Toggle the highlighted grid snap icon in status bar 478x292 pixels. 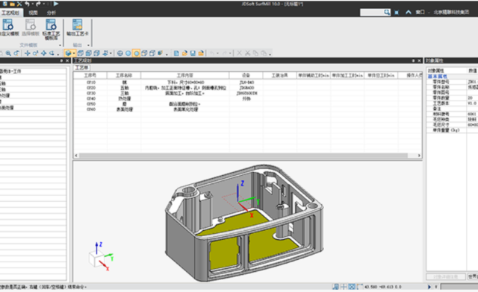[352, 287]
